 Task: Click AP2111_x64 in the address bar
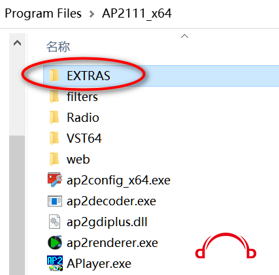137,14
